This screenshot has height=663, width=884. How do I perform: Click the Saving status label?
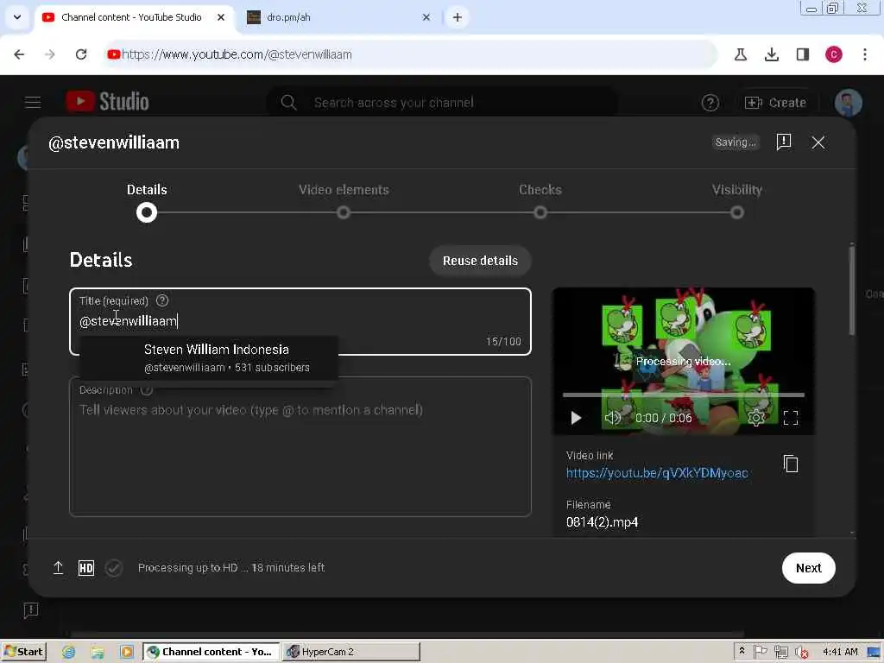736,142
